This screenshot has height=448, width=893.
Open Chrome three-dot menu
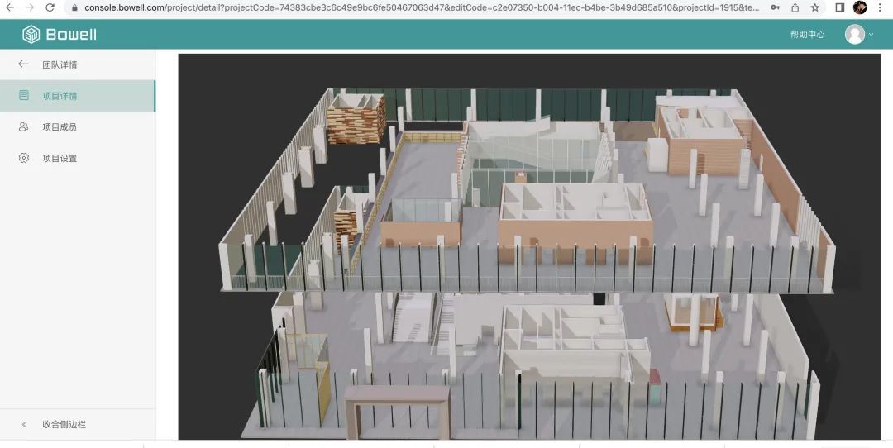[x=881, y=7]
